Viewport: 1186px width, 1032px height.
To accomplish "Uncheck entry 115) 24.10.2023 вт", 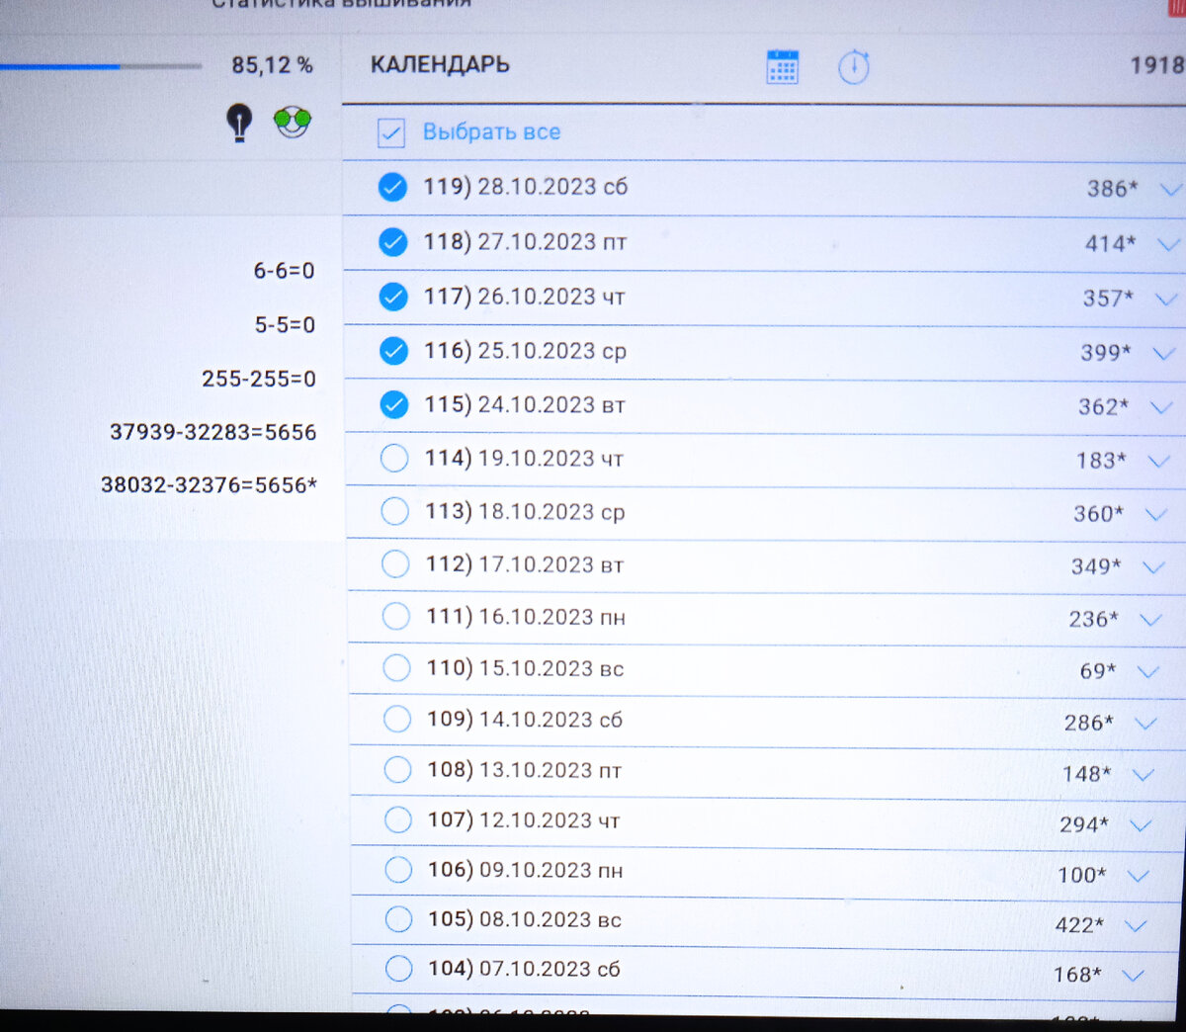I will [x=394, y=405].
